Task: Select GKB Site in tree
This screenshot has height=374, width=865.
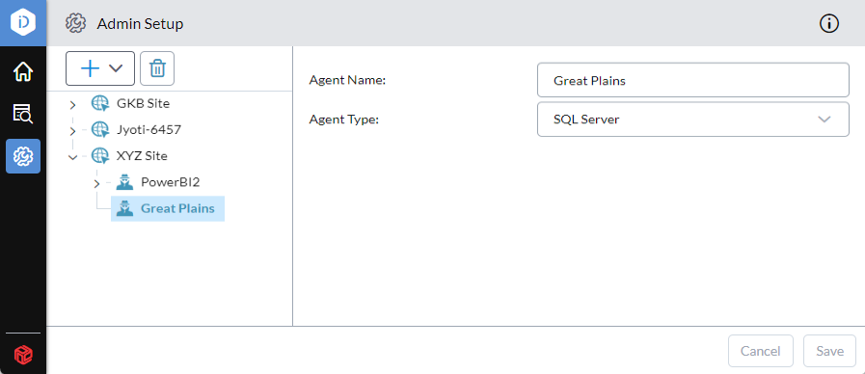Action: coord(143,103)
